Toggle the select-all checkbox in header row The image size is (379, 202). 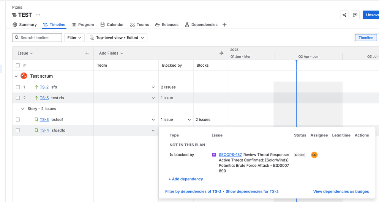click(x=18, y=65)
